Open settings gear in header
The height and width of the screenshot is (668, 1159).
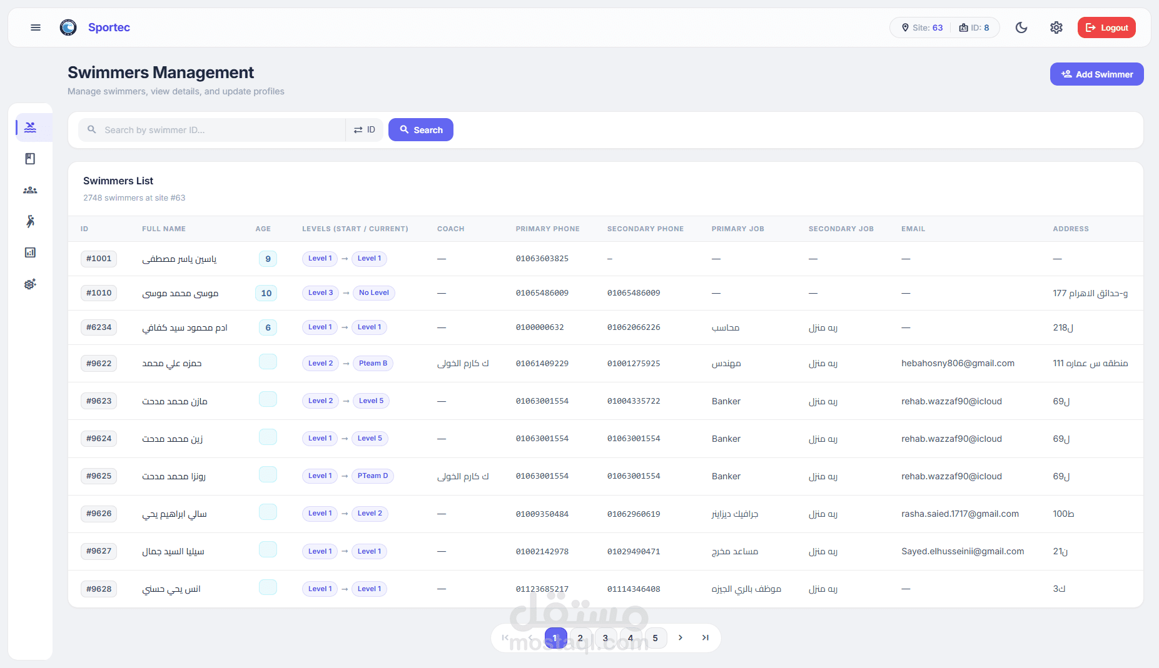(1056, 27)
